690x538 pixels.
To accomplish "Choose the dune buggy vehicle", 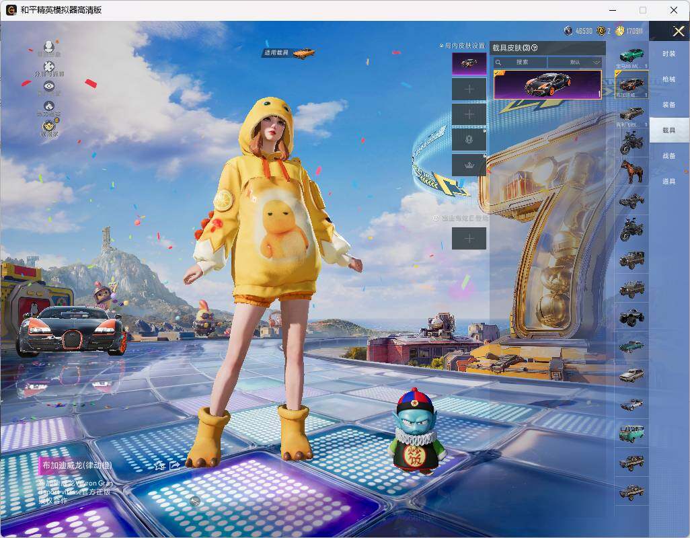I will [631, 200].
